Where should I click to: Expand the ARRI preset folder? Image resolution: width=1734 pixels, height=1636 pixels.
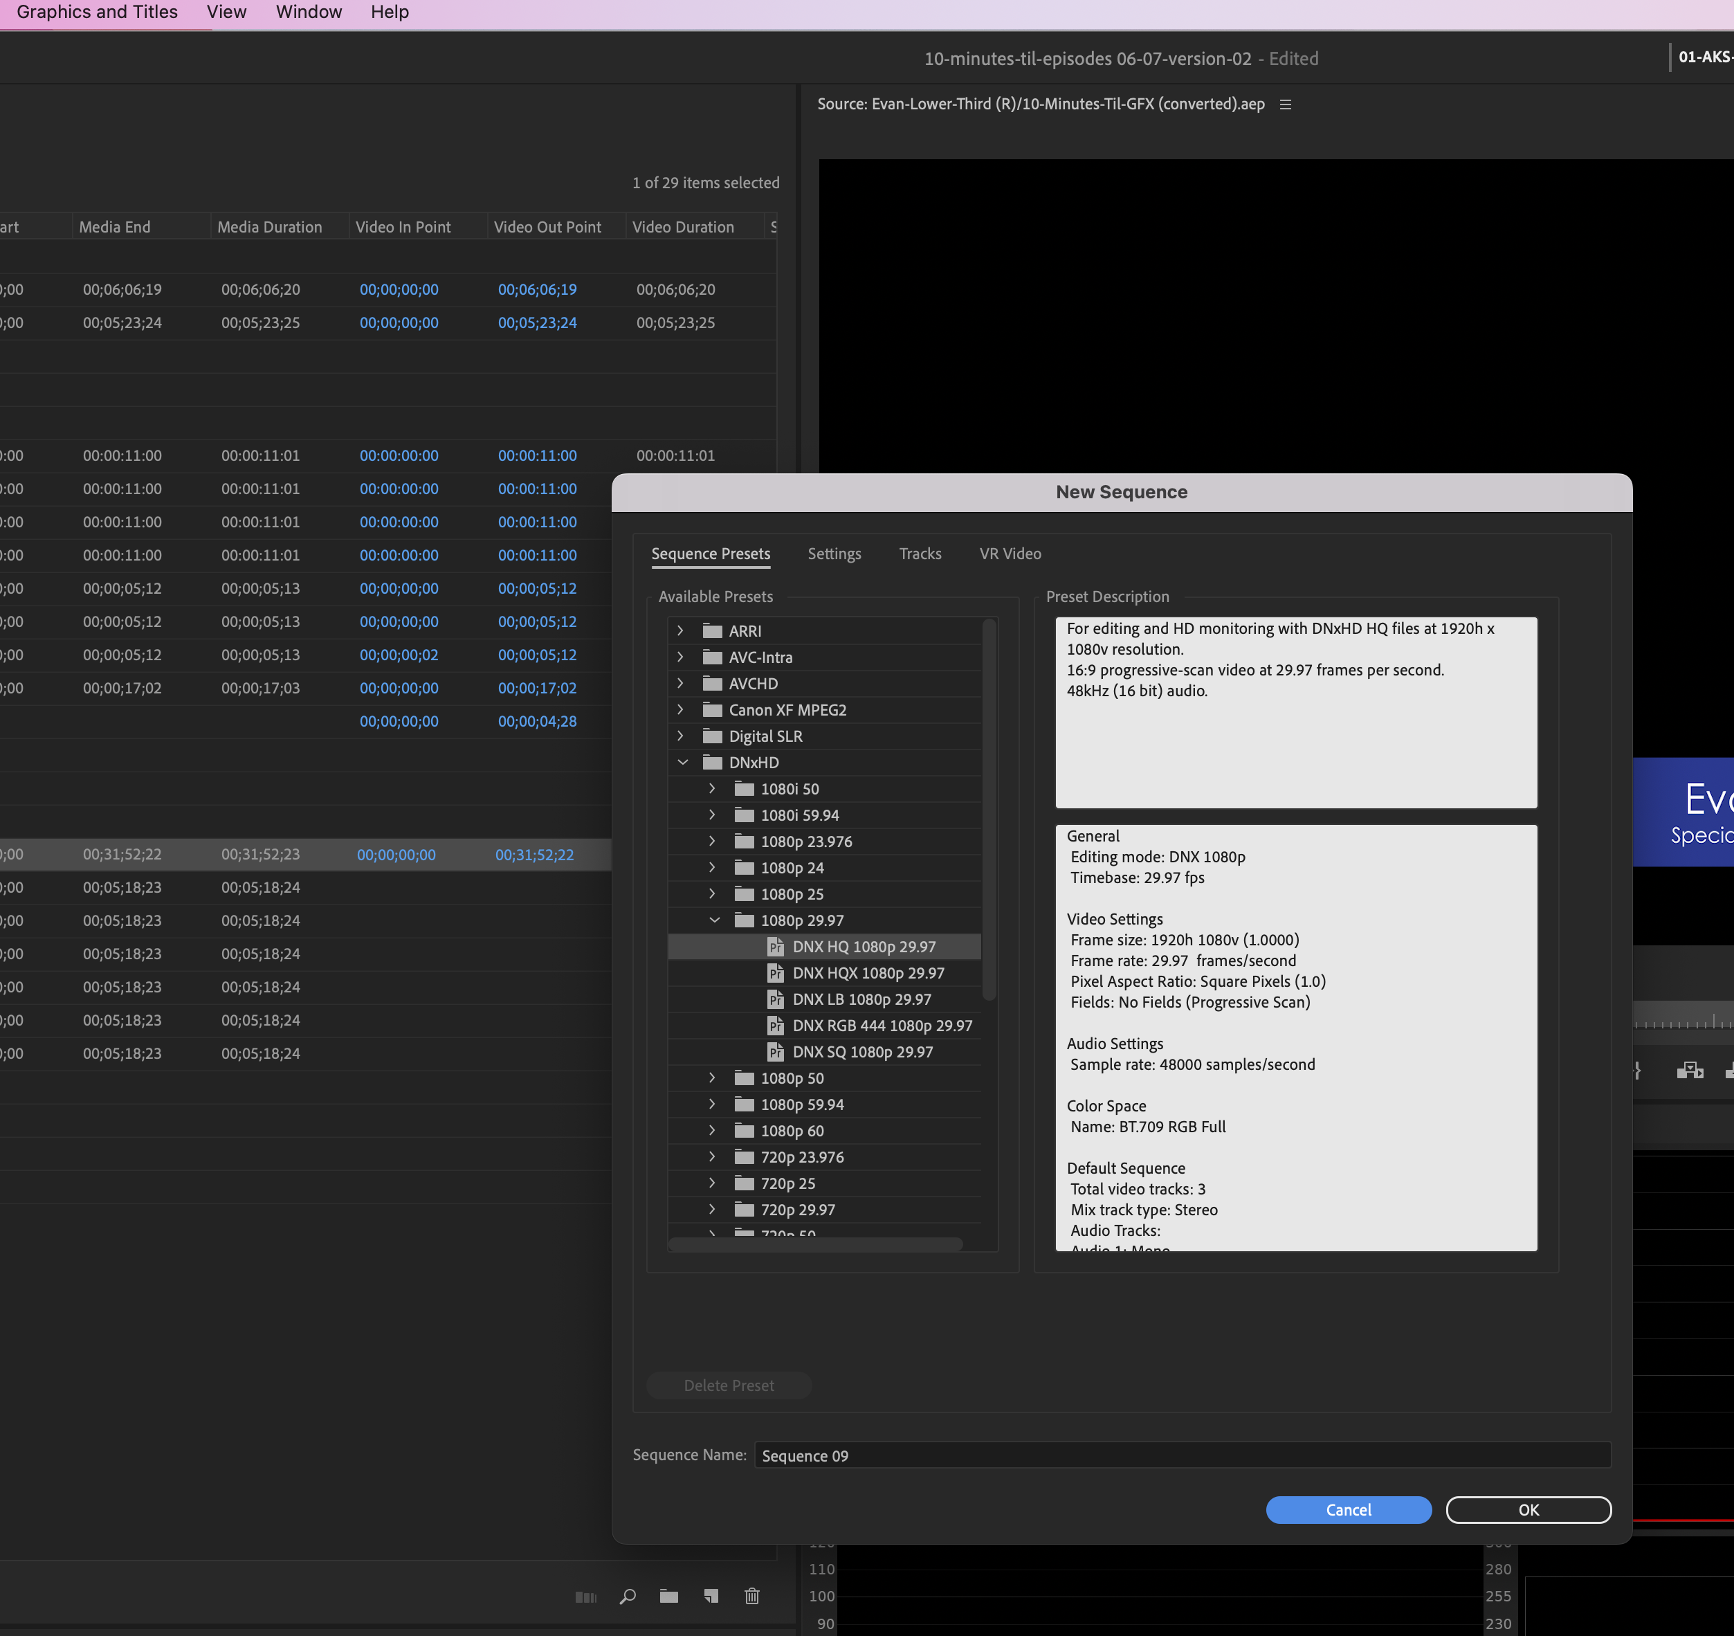(679, 630)
